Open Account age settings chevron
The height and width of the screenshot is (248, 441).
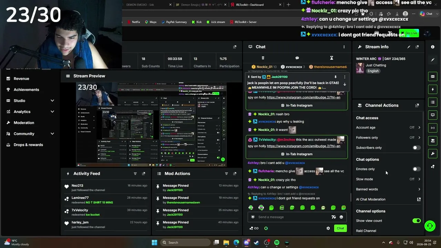click(419, 127)
